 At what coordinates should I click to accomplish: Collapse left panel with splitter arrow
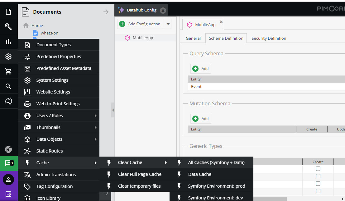coord(113,110)
